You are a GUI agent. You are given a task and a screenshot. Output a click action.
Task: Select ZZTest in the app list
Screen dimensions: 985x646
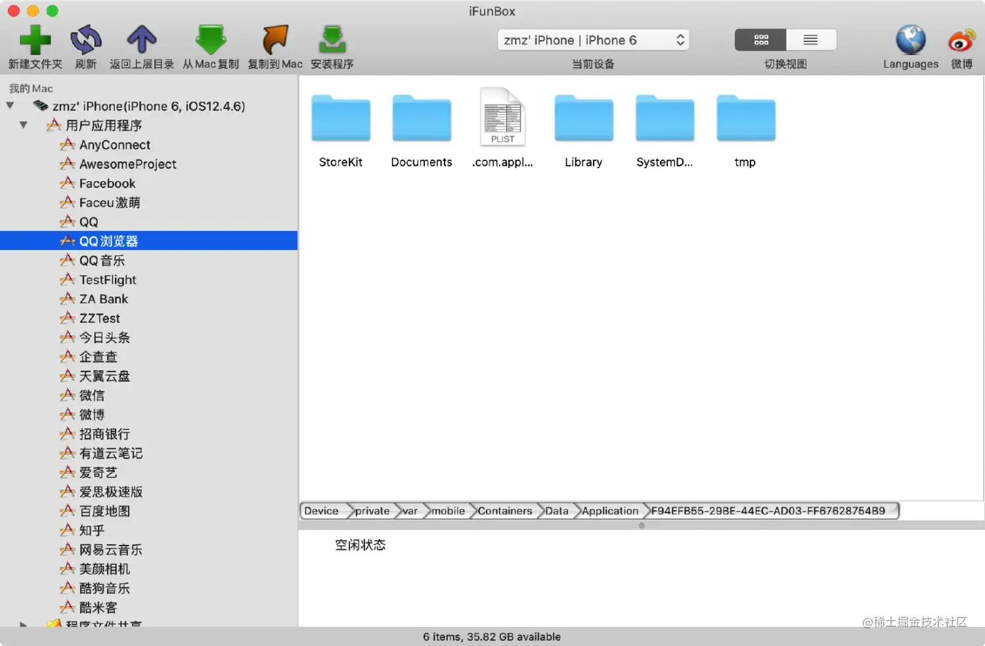pyautogui.click(x=100, y=318)
